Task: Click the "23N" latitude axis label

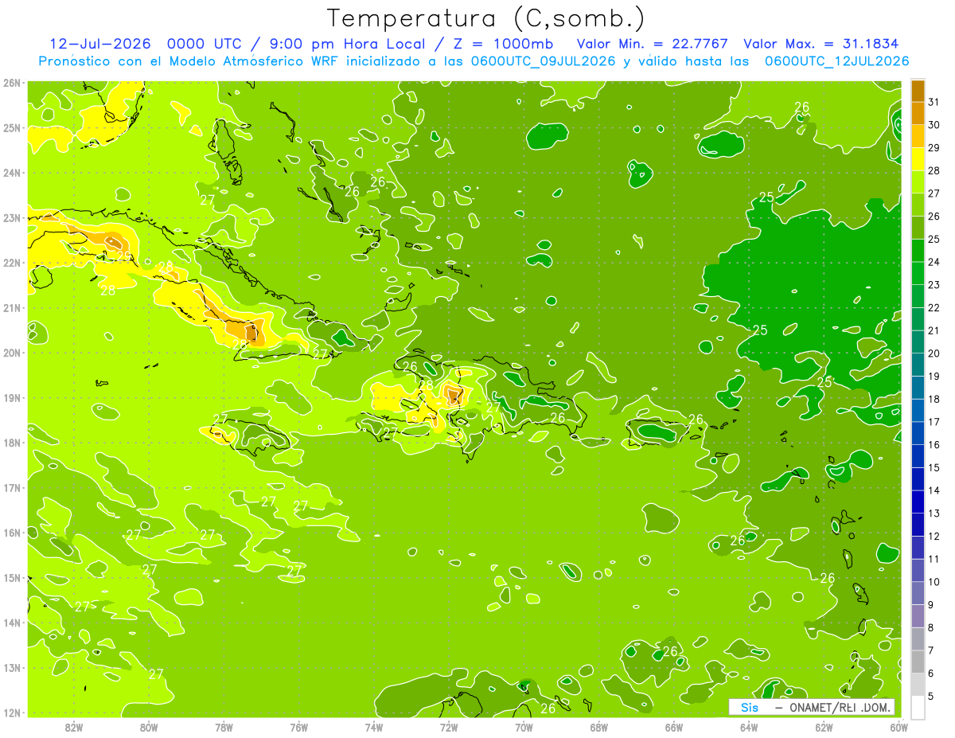Action: [x=11, y=218]
